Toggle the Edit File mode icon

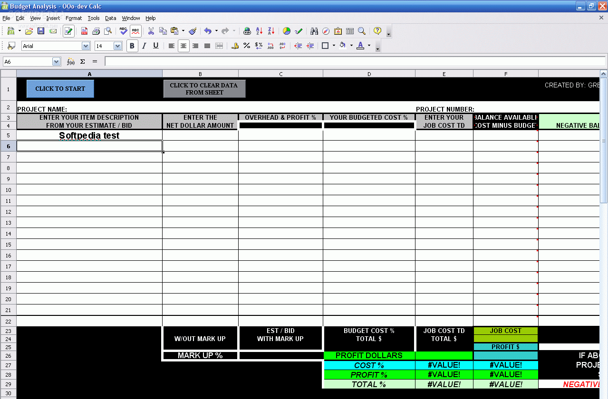(x=68, y=31)
